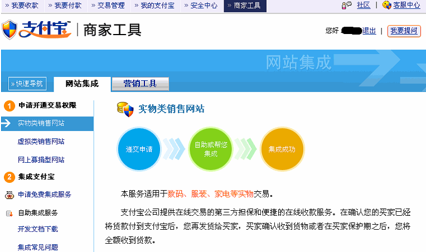Open 网上募捐型网站 in the sidebar
Viewport: 426px width, 252px height.
pyautogui.click(x=41, y=159)
